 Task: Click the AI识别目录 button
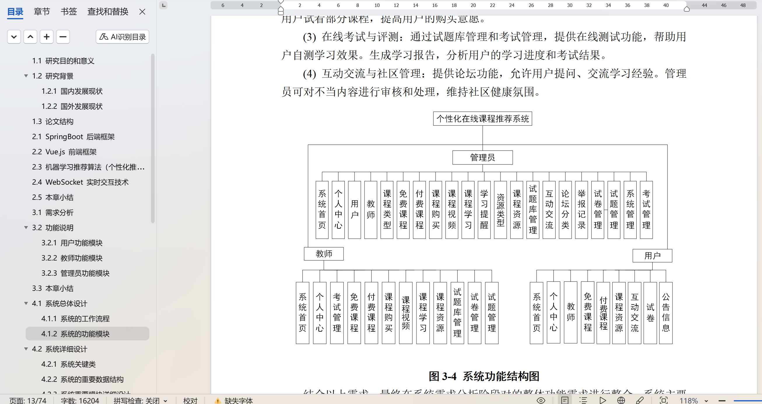(122, 37)
